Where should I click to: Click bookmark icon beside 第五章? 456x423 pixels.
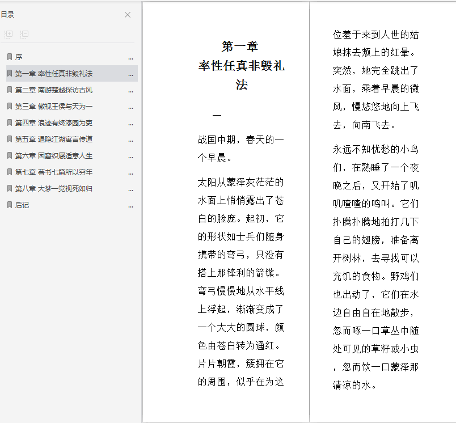pos(10,139)
